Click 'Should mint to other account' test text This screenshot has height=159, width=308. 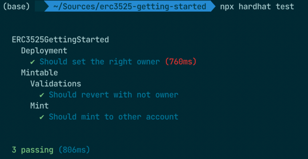click(x=114, y=117)
